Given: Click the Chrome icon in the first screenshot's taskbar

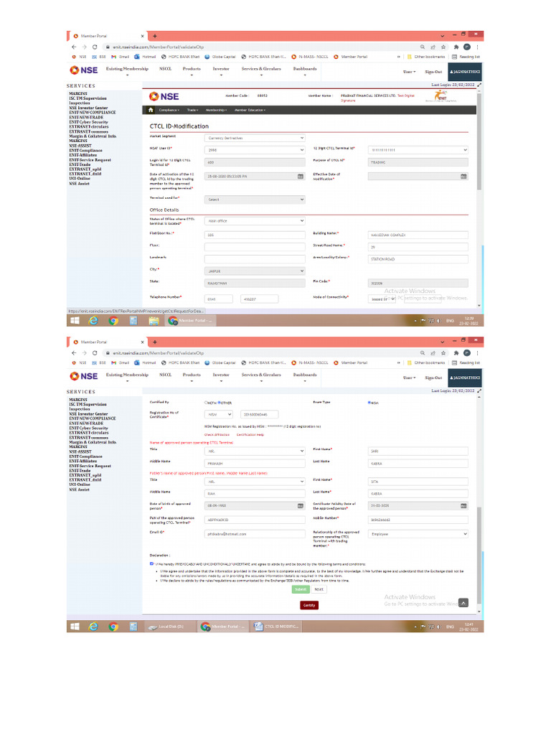Looking at the screenshot, I should pos(113,321).
